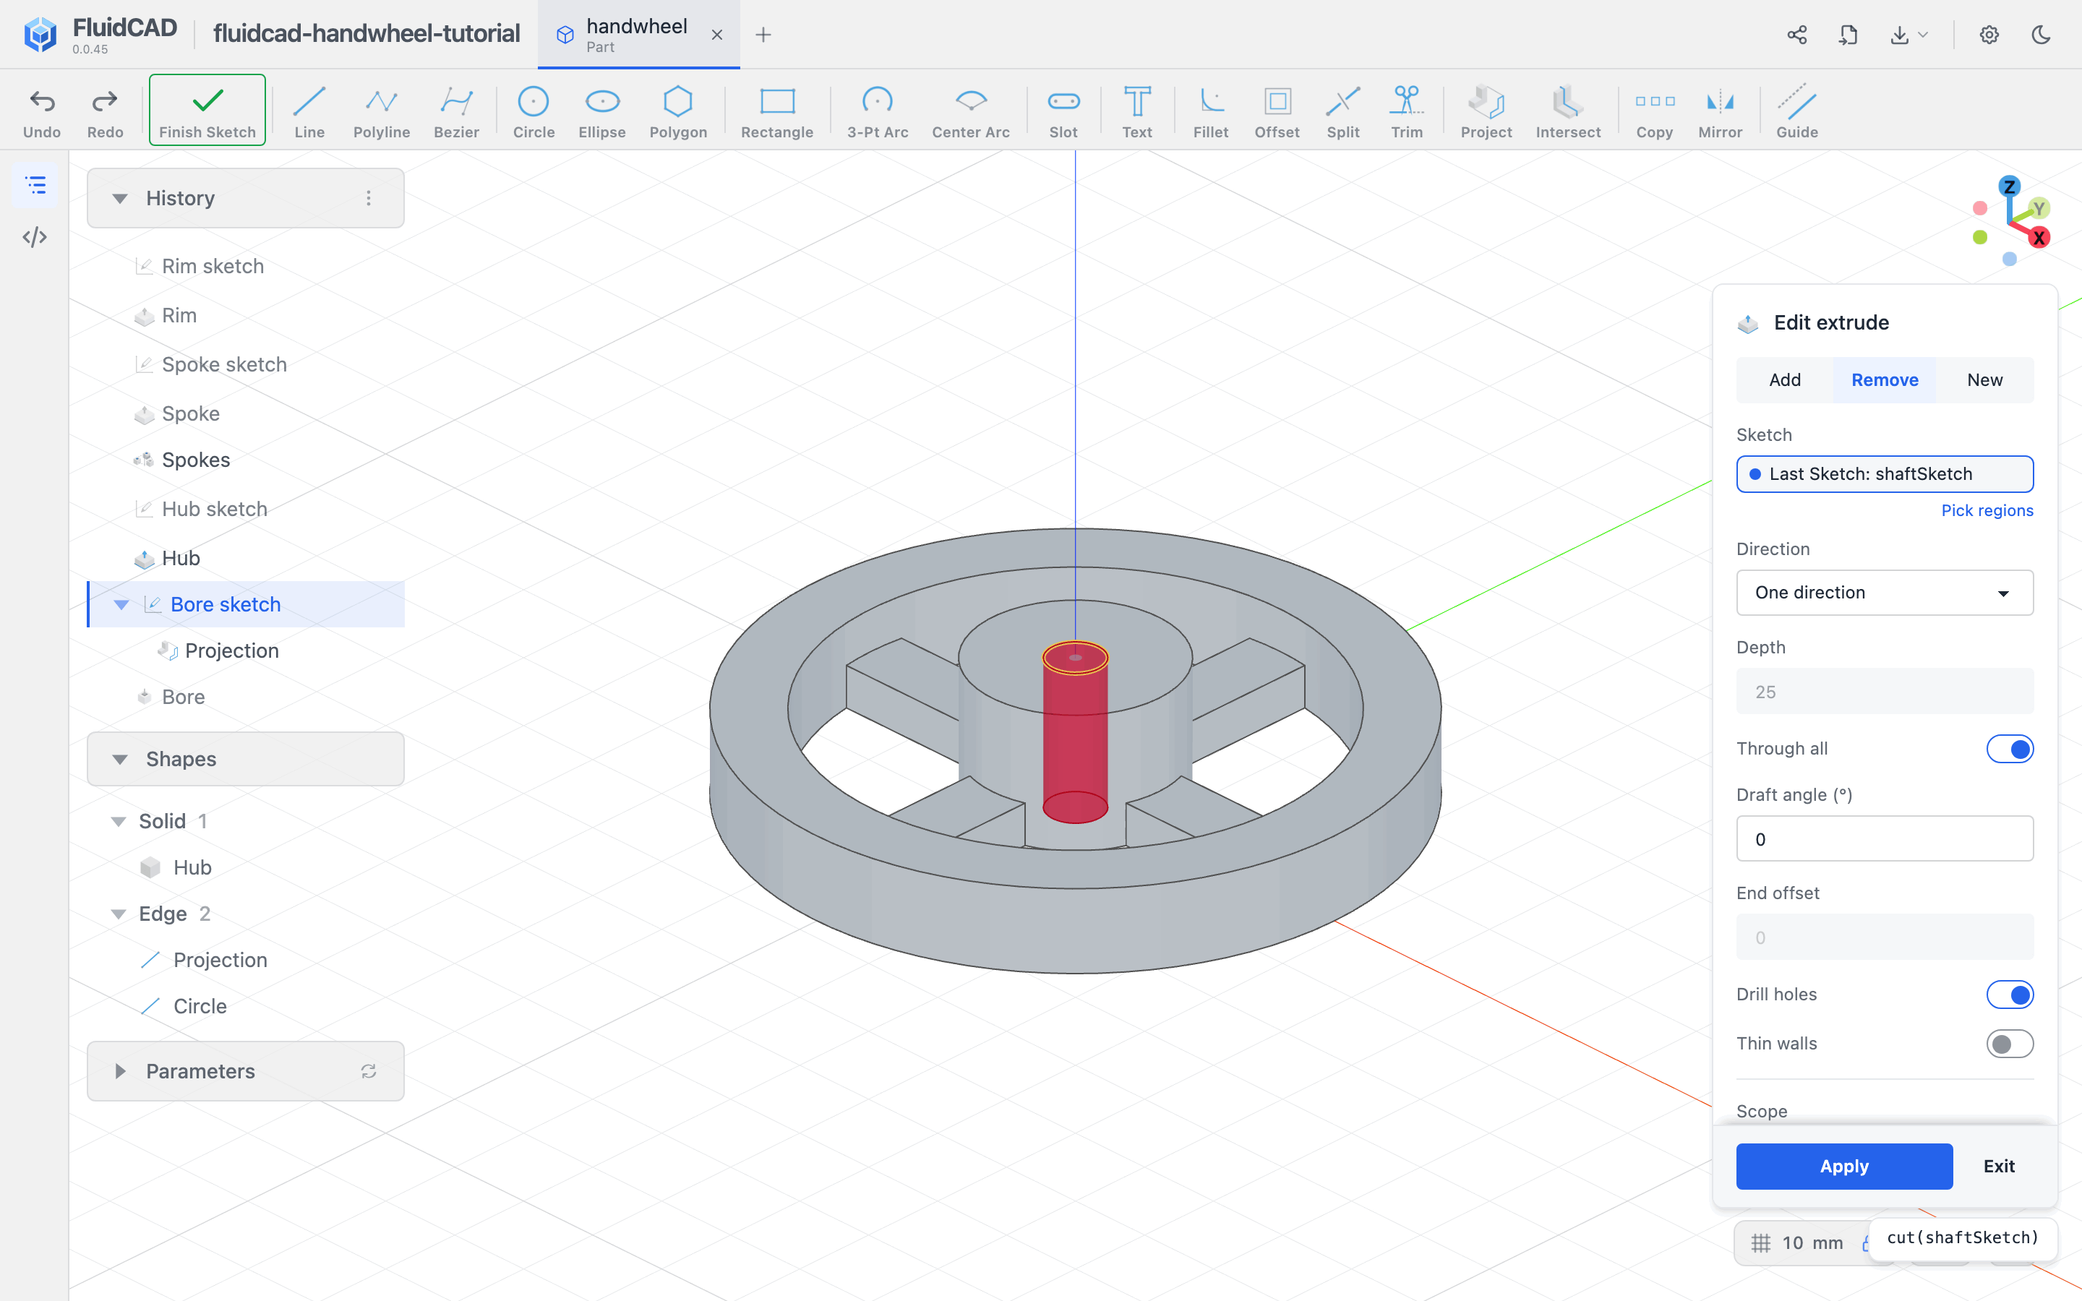Activate the Polygon tool

click(x=678, y=112)
